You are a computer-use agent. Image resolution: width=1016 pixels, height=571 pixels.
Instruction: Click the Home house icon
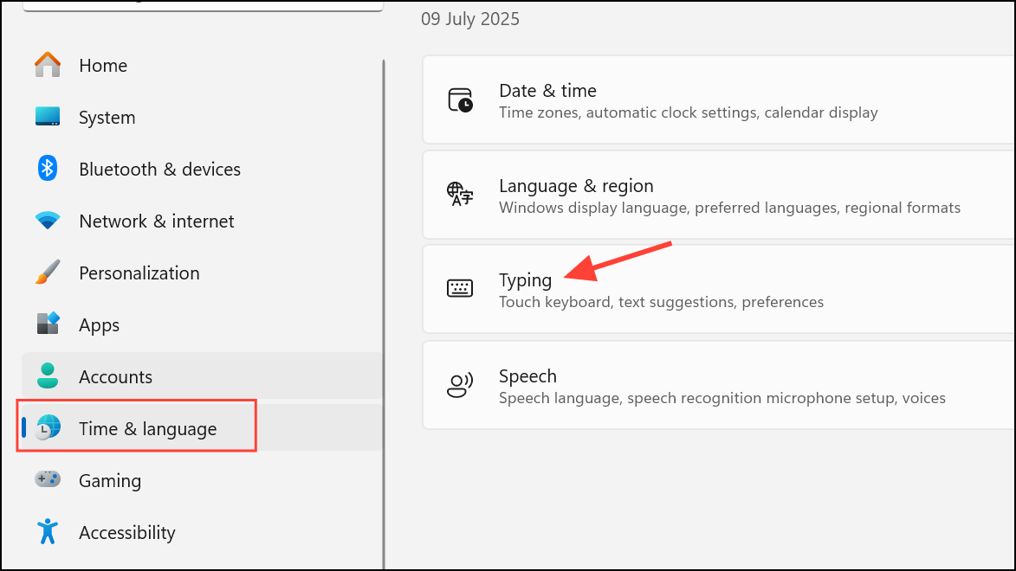point(48,65)
